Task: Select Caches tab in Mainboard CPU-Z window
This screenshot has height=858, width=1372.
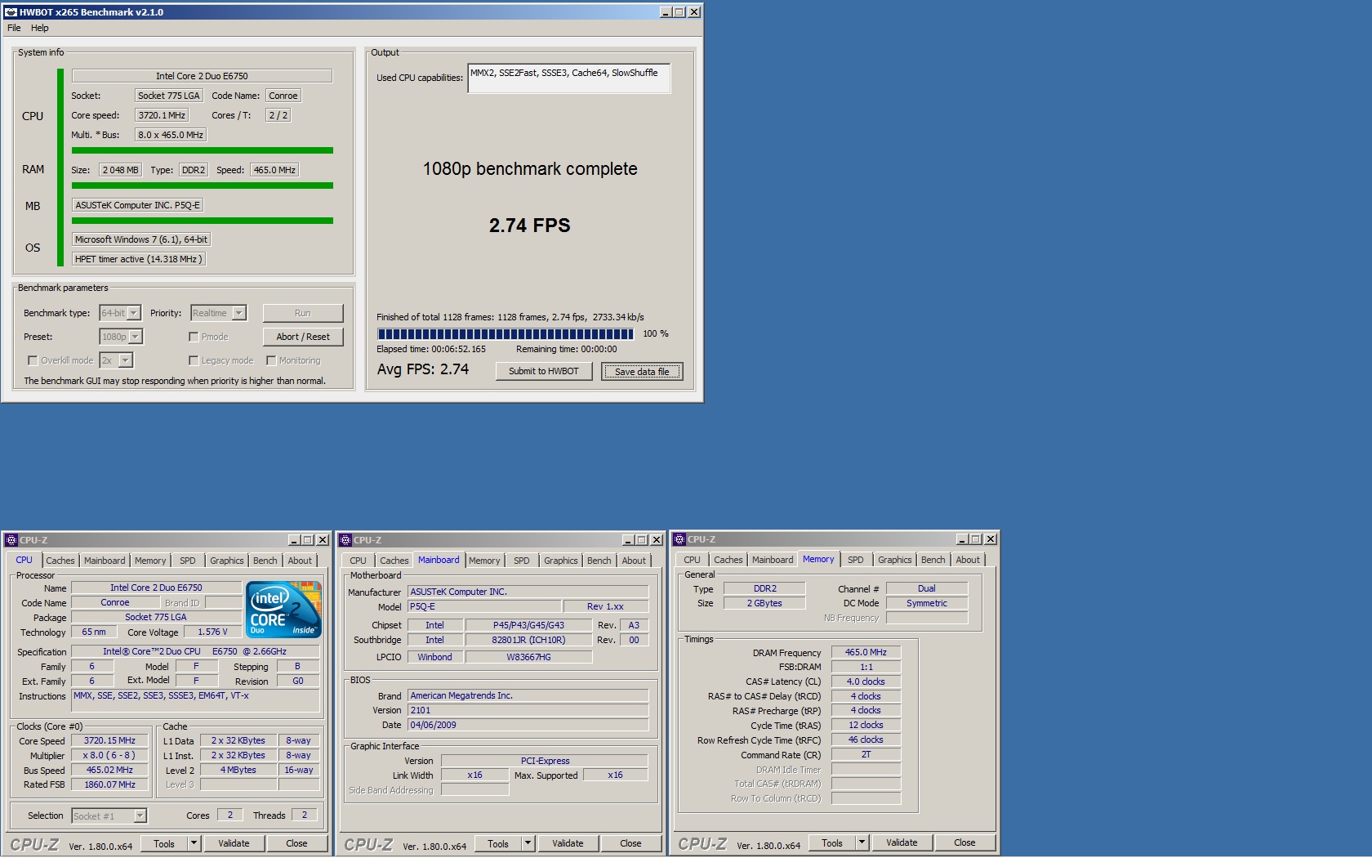Action: pyautogui.click(x=394, y=561)
